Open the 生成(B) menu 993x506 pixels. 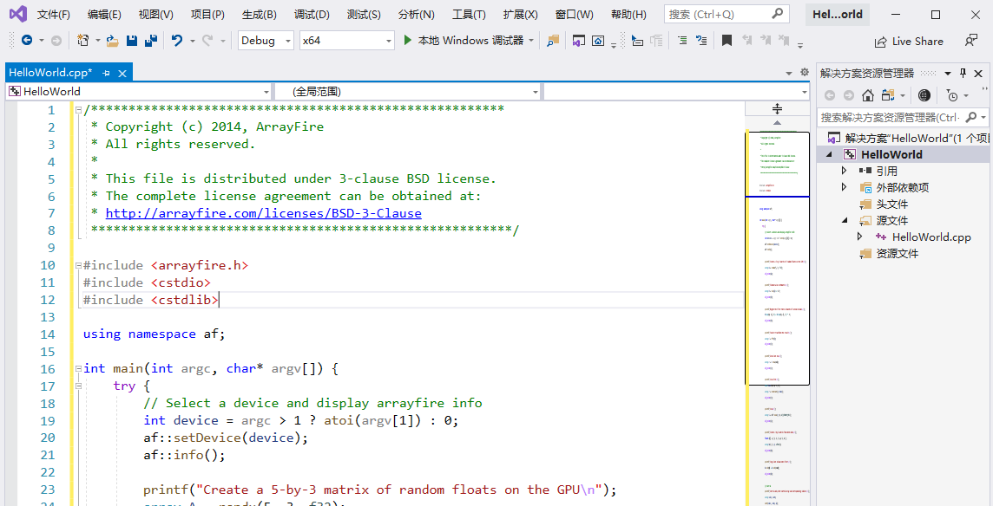pos(260,15)
